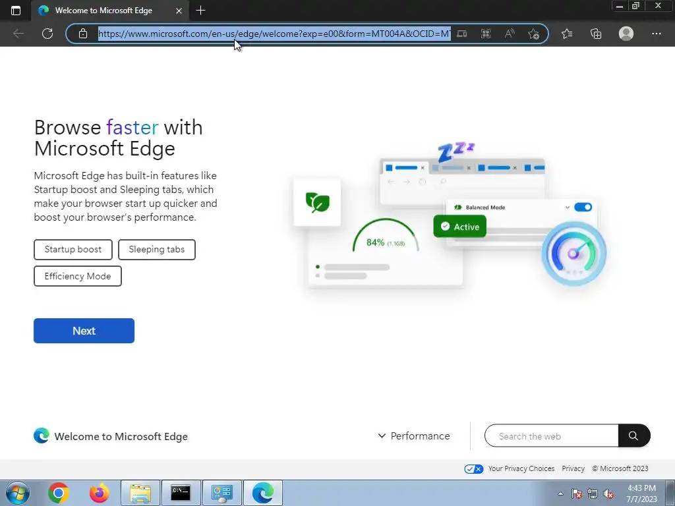Click the muted volume tray icon
Image resolution: width=675 pixels, height=506 pixels.
point(608,493)
